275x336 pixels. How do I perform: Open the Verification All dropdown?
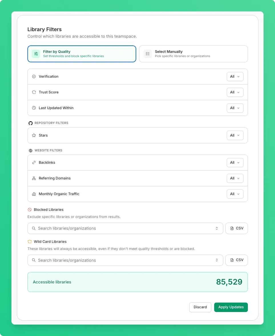tap(235, 77)
